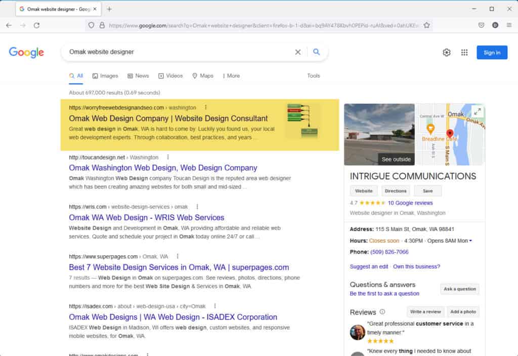Close the Omak website designer tab
This screenshot has height=356, width=518.
[95, 9]
